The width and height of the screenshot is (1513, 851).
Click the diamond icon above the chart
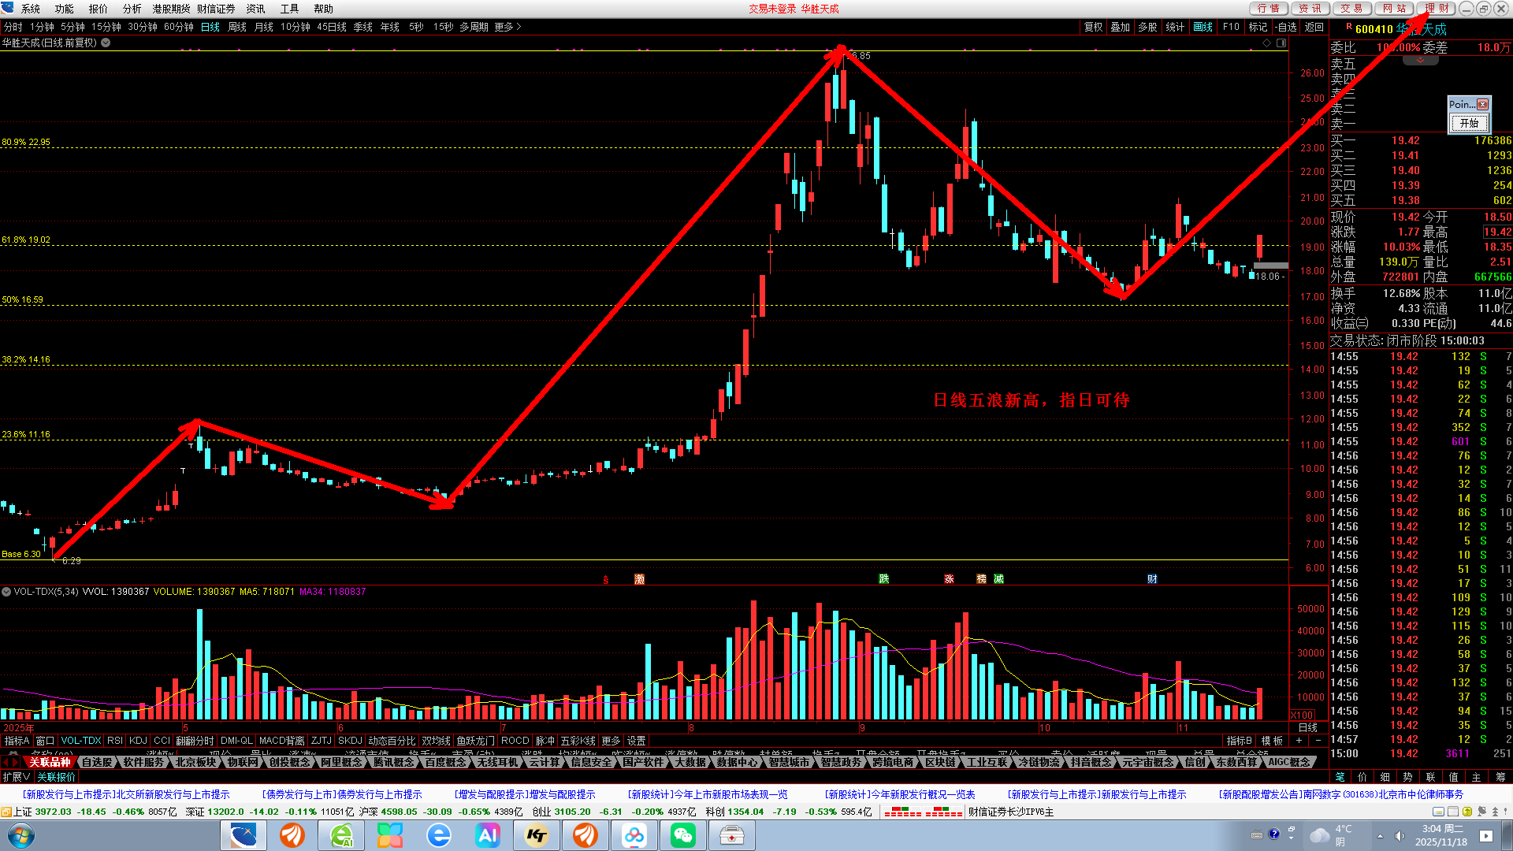(x=1267, y=43)
